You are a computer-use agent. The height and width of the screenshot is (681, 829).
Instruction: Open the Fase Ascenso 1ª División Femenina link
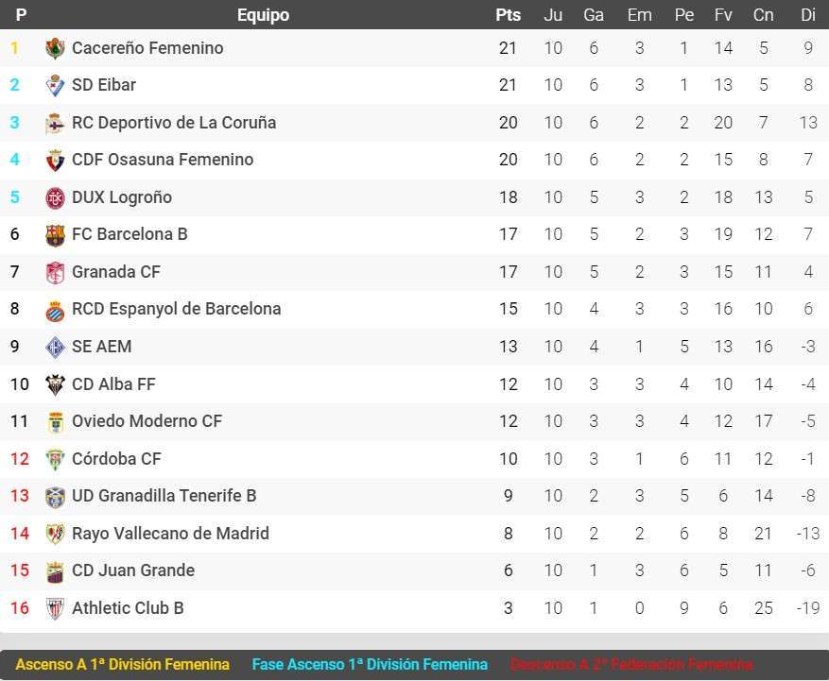(x=370, y=664)
